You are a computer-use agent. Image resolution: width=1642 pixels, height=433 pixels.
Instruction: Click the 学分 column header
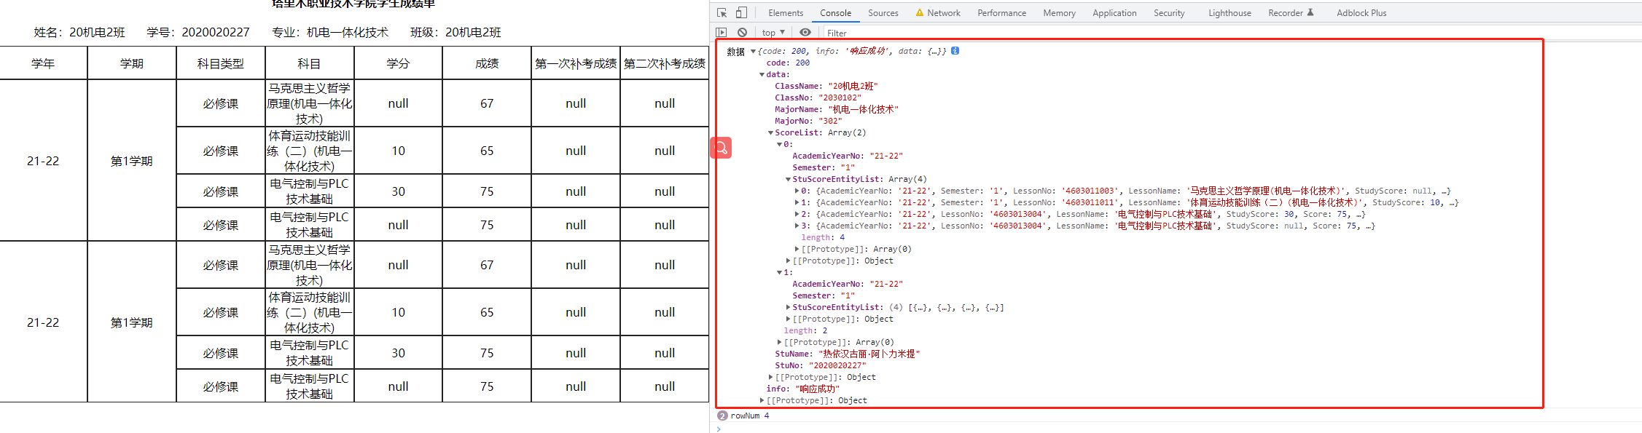tap(398, 63)
